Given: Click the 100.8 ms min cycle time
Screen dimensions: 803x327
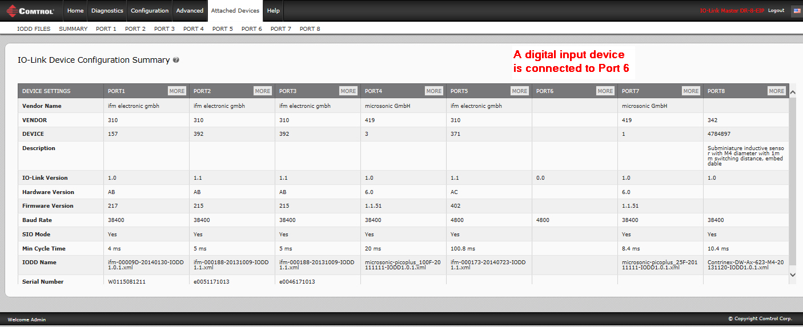Looking at the screenshot, I should (463, 249).
